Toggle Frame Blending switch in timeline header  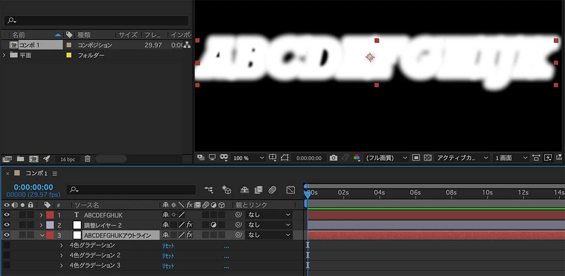coord(258,189)
